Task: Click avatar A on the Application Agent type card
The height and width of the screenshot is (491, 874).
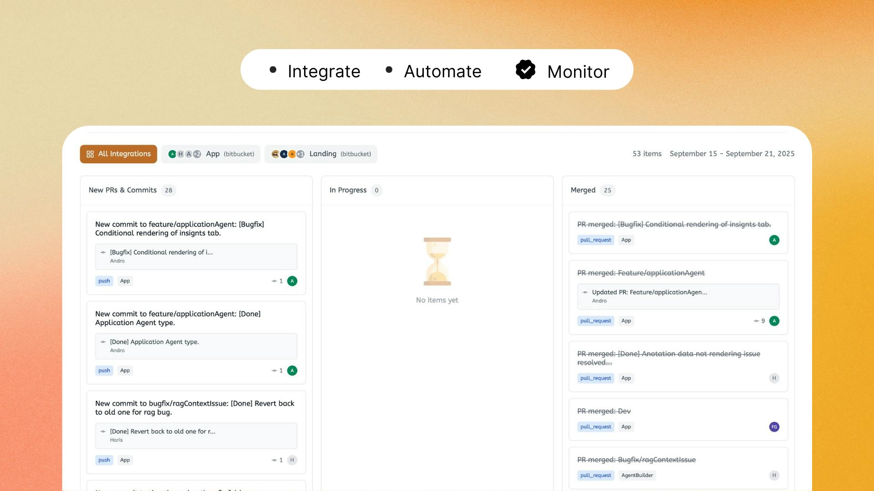Action: (x=292, y=371)
